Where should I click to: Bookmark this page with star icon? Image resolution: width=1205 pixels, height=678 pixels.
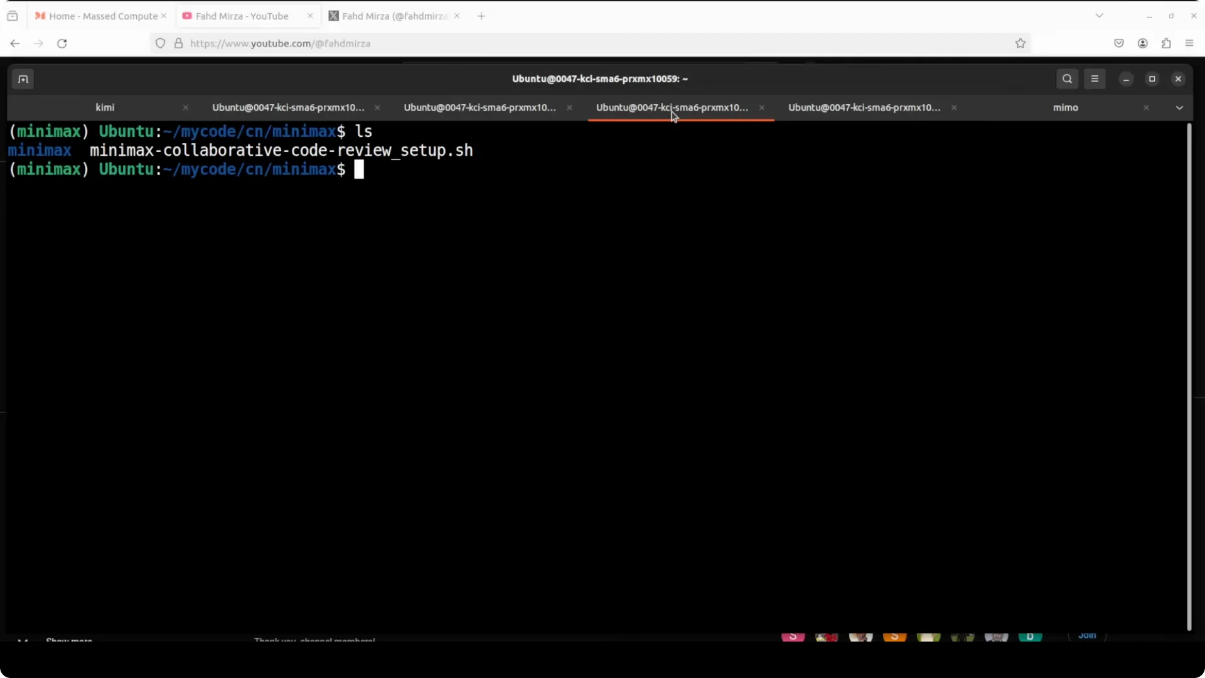1020,43
